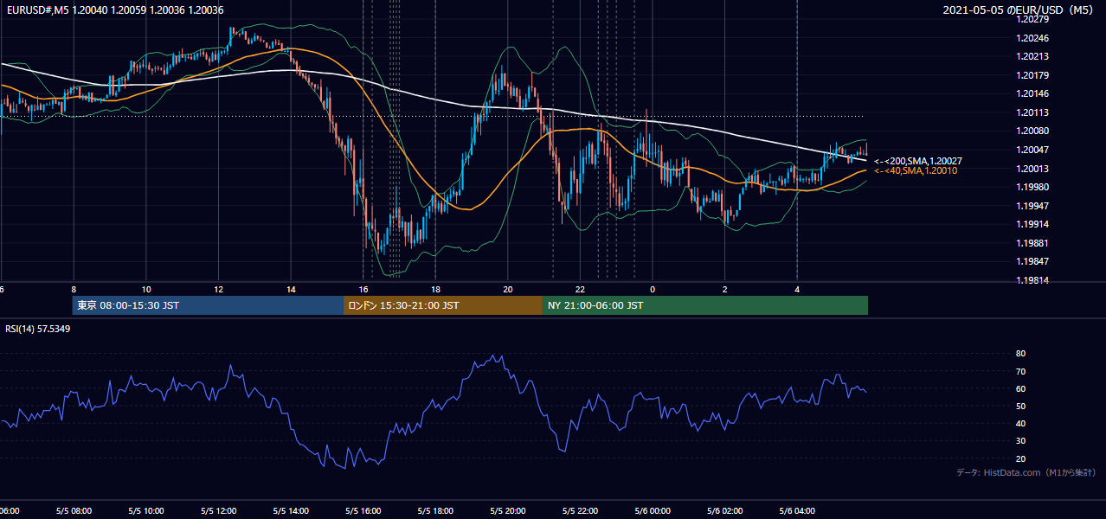Click the 1.20279 price axis label
The image size is (1106, 519).
(x=1032, y=19)
